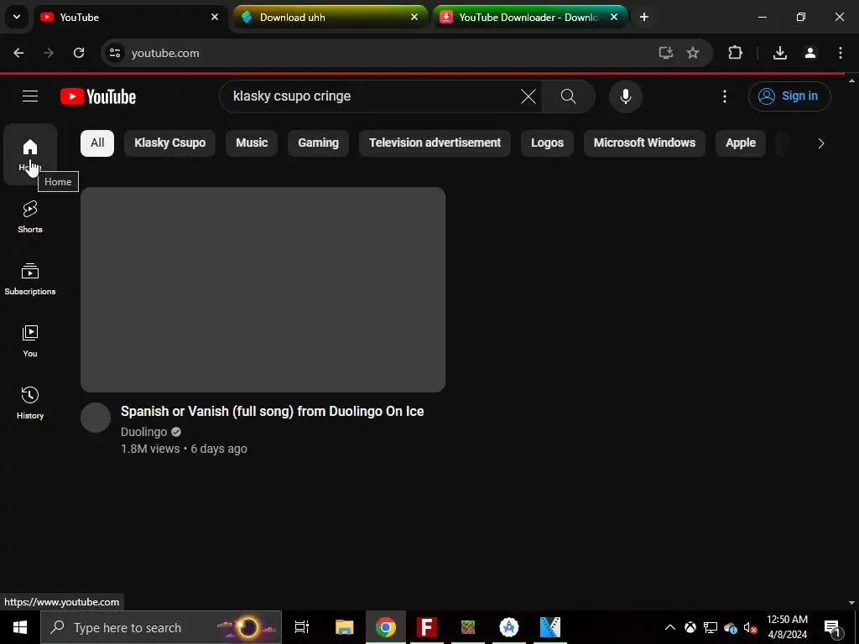Image resolution: width=859 pixels, height=644 pixels.
Task: Select the Klasky Csupo chip
Action: (x=169, y=143)
